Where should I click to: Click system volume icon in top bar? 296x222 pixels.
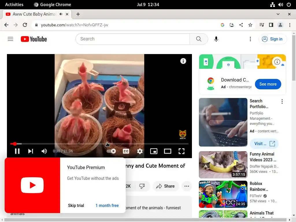click(x=280, y=5)
